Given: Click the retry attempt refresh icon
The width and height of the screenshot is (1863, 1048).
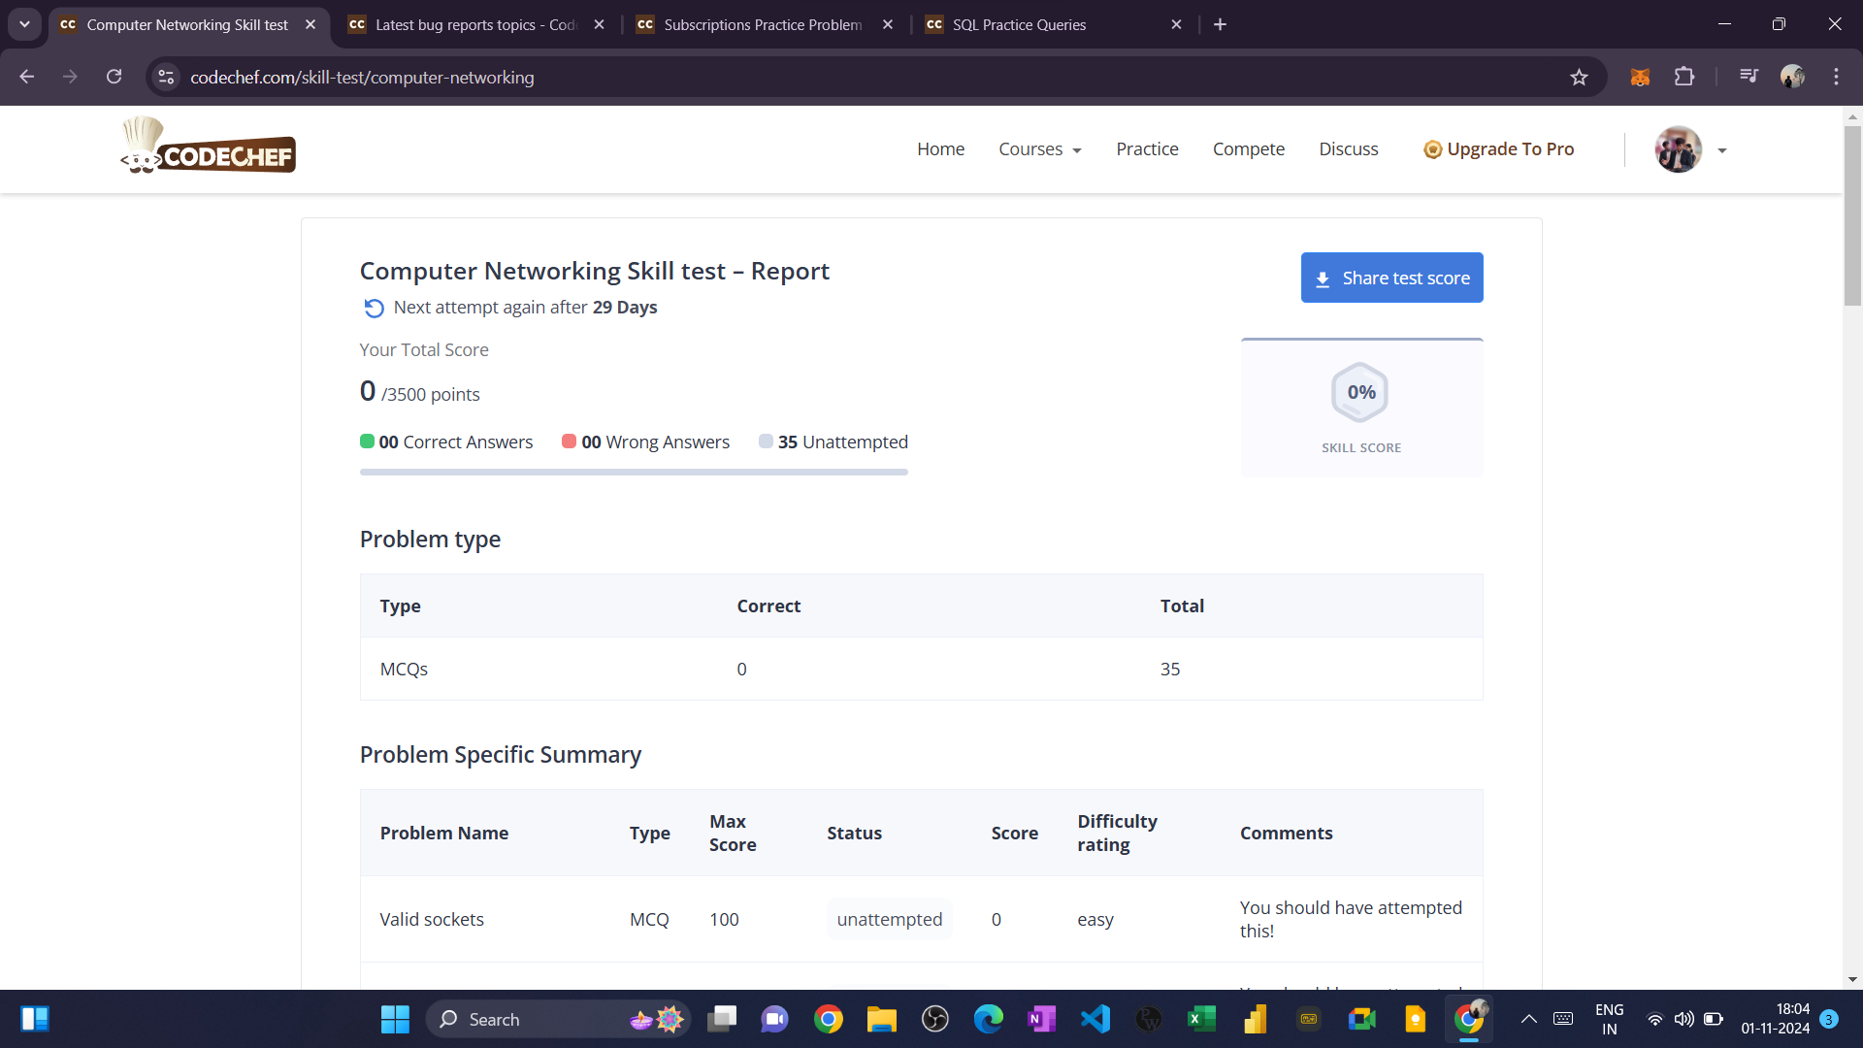Looking at the screenshot, I should (374, 308).
